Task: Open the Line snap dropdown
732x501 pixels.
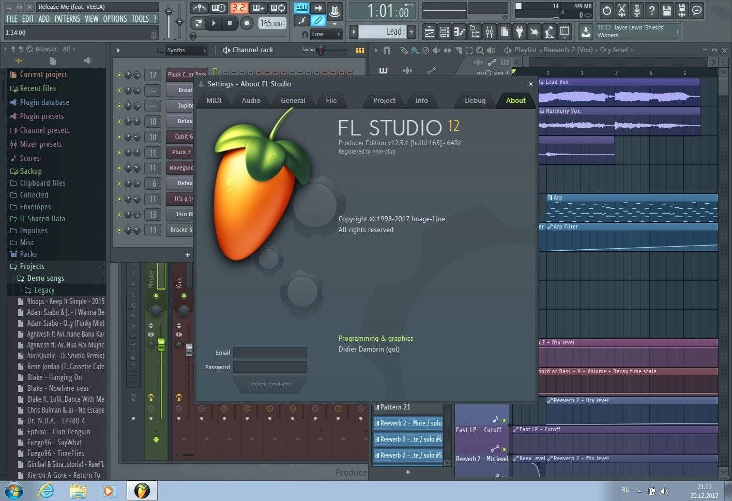Action: tap(326, 34)
